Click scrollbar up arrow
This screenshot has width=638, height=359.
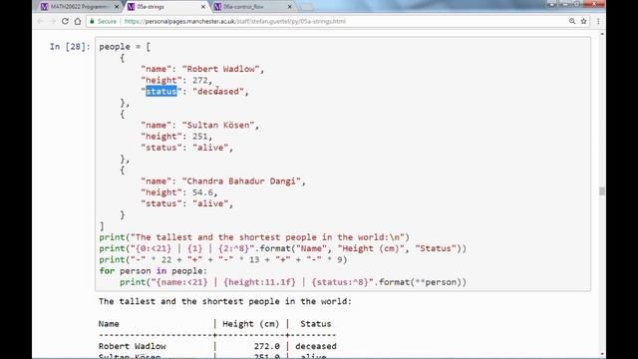pos(602,34)
